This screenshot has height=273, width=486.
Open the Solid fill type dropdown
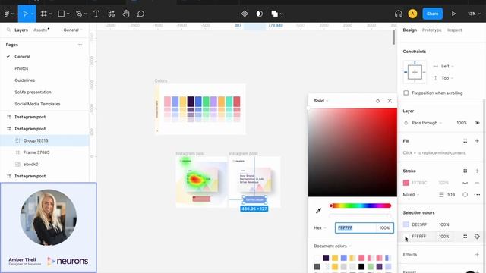tap(320, 101)
